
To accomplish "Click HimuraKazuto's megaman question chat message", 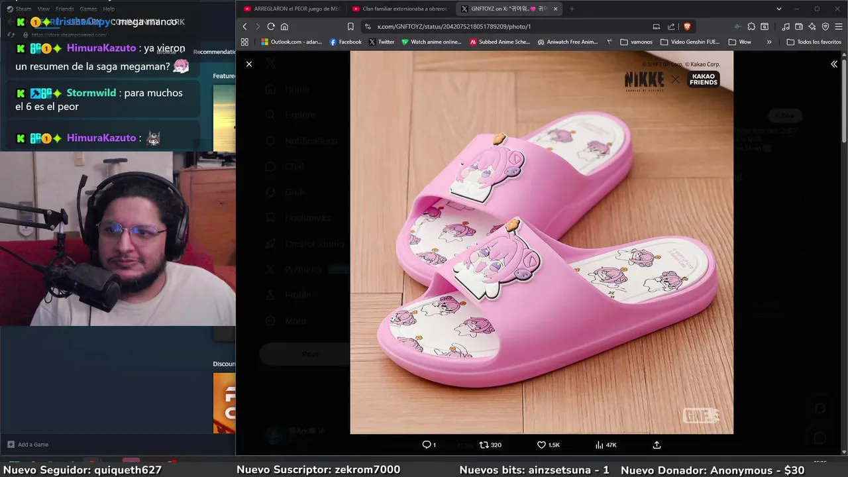I will tap(102, 57).
